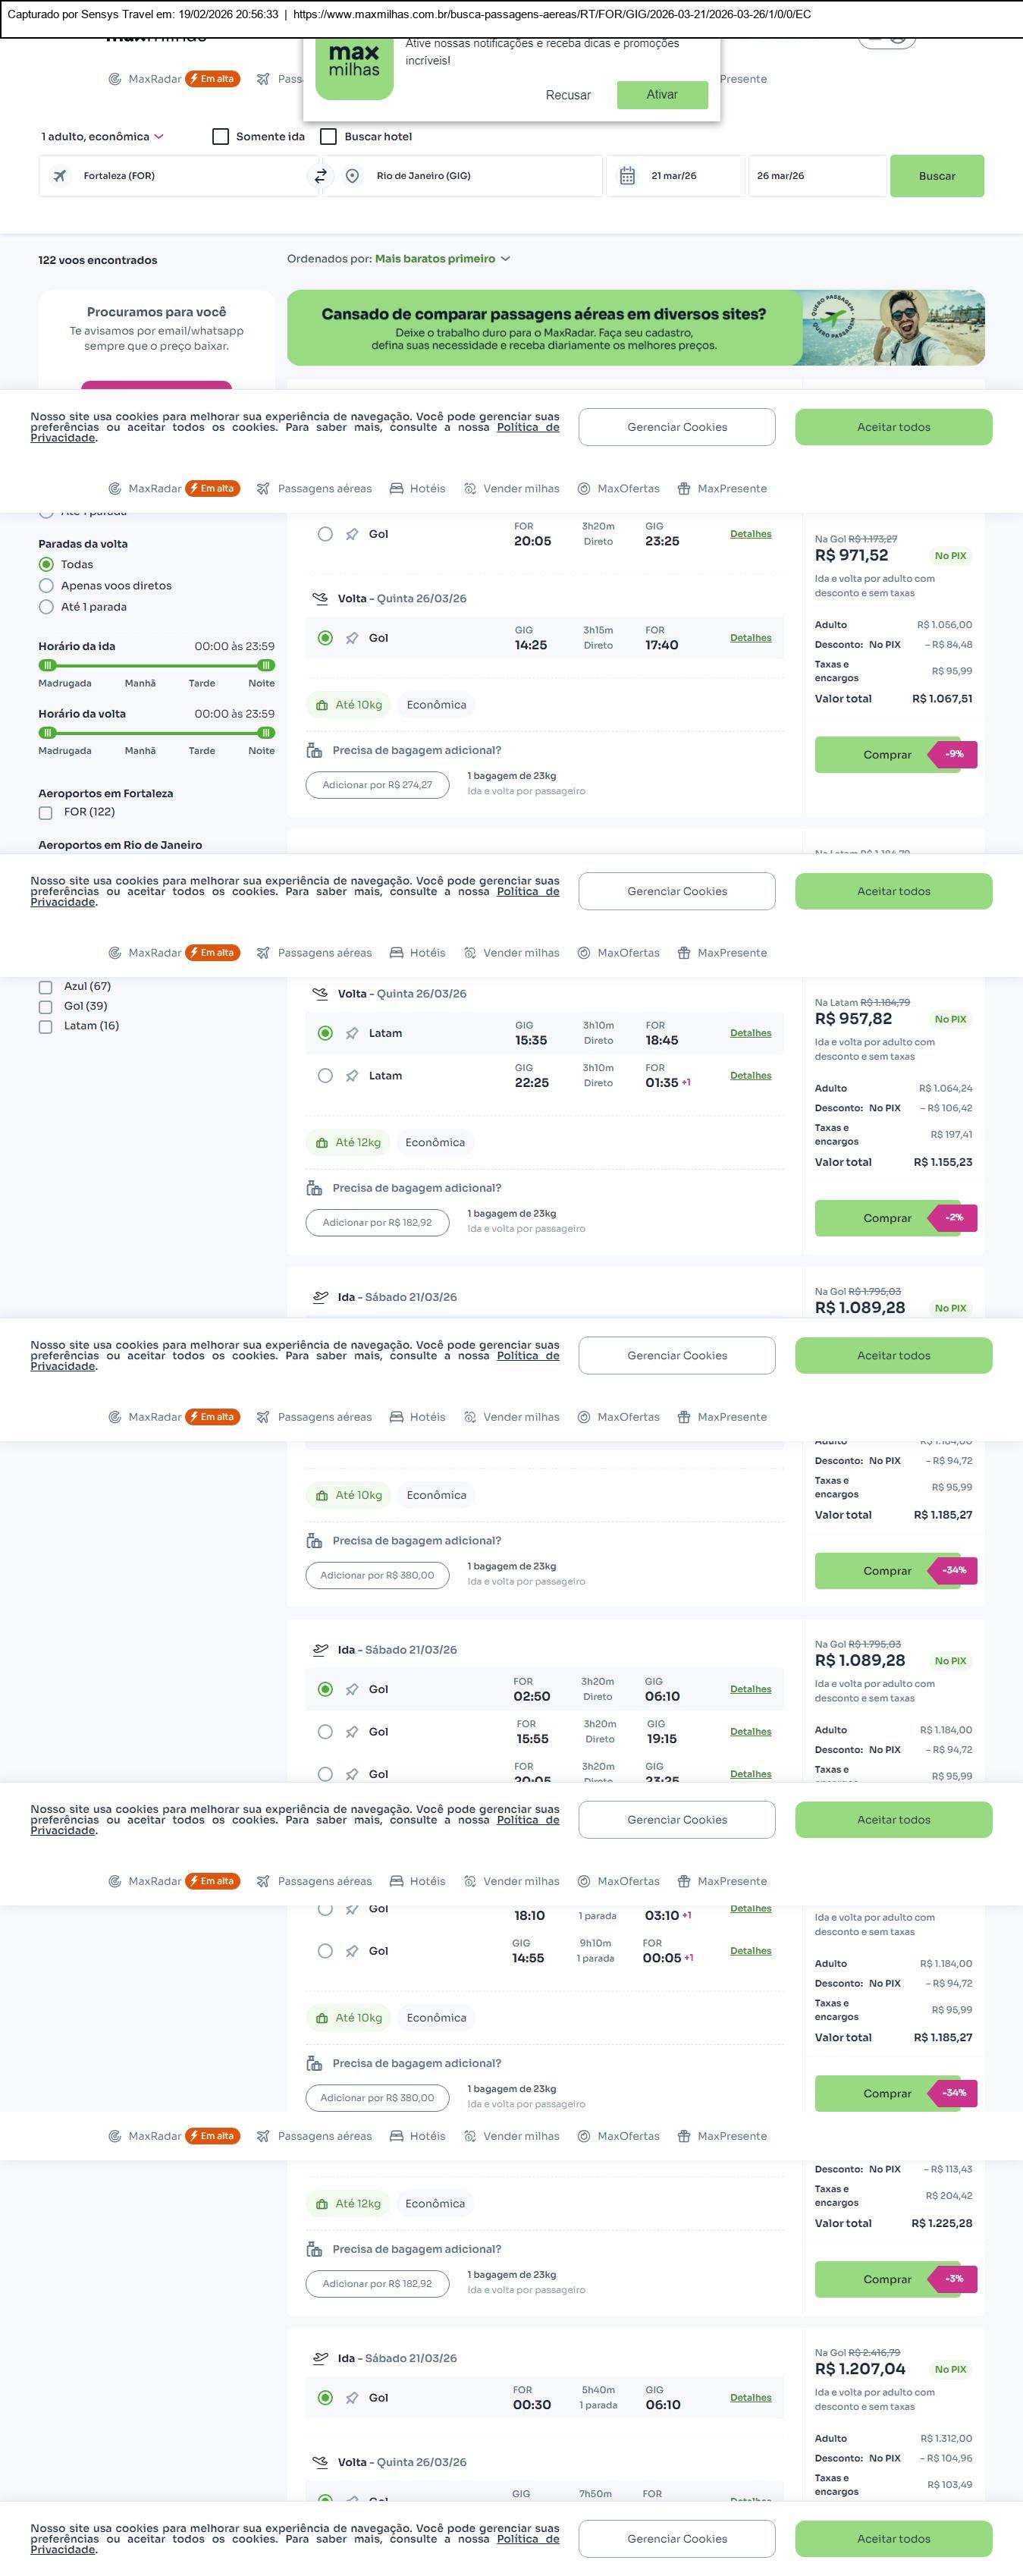This screenshot has height=2576, width=1023.
Task: Click the green Buscar button
Action: (x=936, y=176)
